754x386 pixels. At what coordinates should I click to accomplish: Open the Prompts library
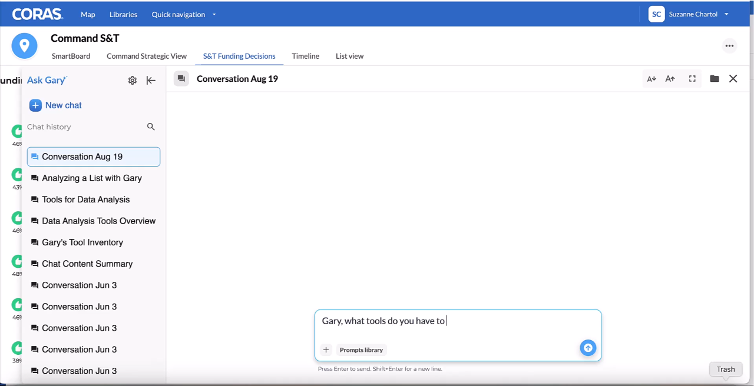361,350
